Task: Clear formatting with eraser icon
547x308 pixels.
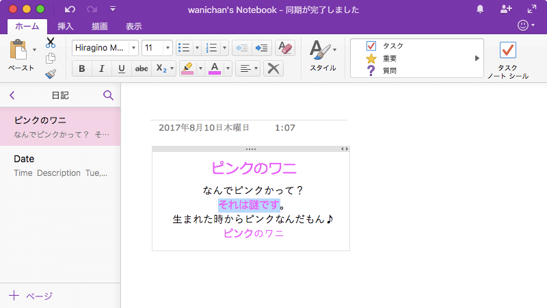Action: coord(285,48)
